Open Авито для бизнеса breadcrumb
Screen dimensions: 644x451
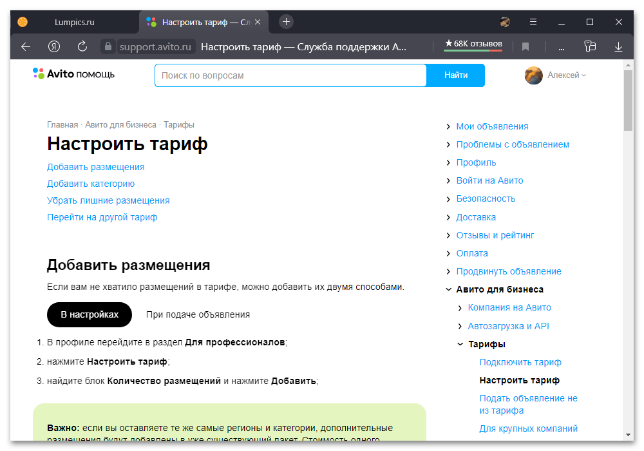point(121,125)
